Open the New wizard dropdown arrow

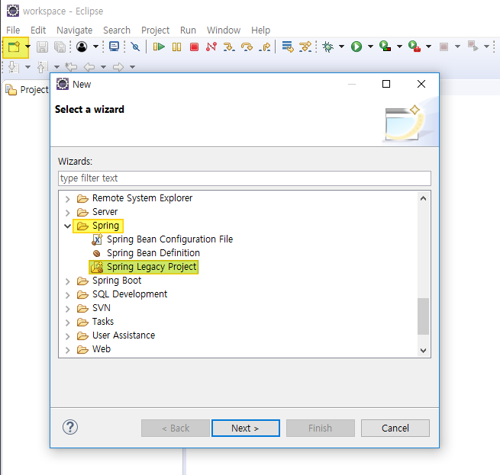27,47
